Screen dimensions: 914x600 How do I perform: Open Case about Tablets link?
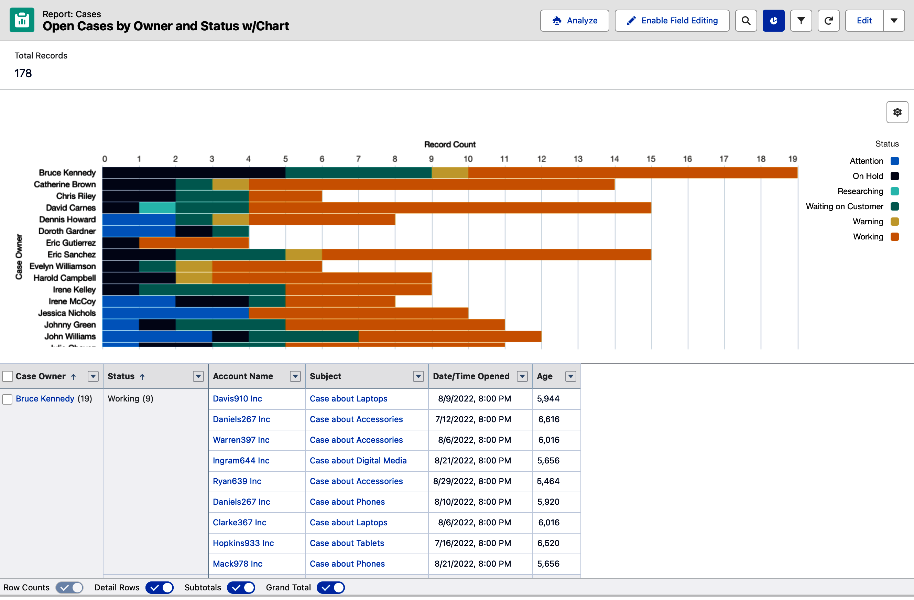[347, 544]
